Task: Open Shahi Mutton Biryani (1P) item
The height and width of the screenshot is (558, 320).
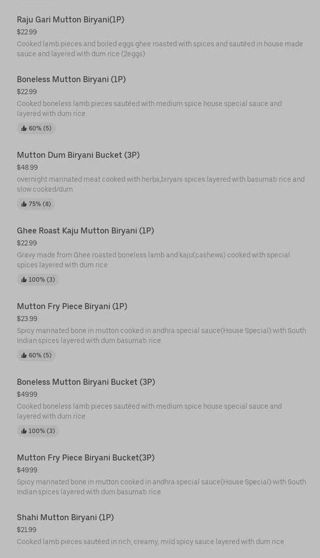Action: pos(65,517)
